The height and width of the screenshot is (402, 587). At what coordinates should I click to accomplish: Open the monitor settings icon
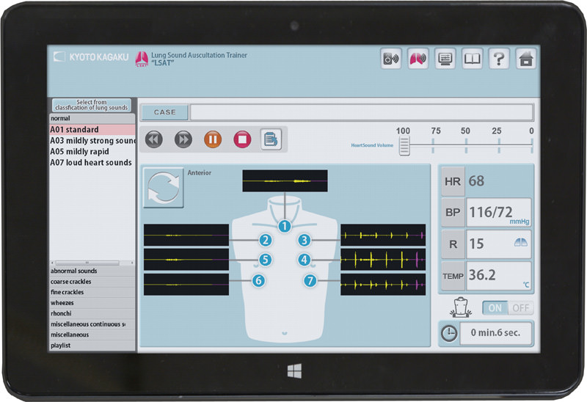tap(445, 59)
